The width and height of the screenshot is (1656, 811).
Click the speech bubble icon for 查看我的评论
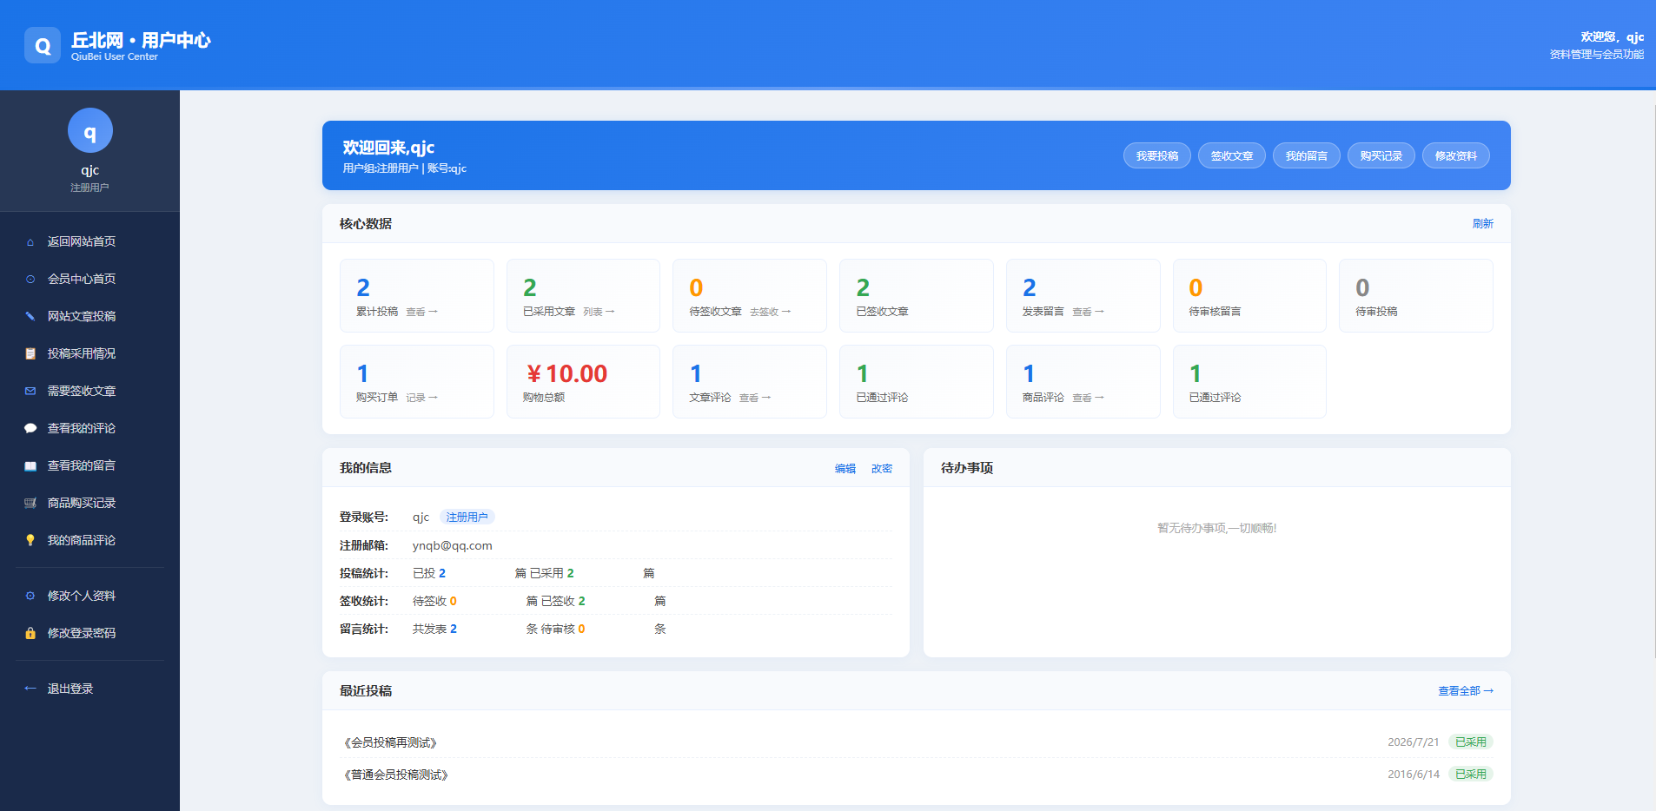click(30, 428)
